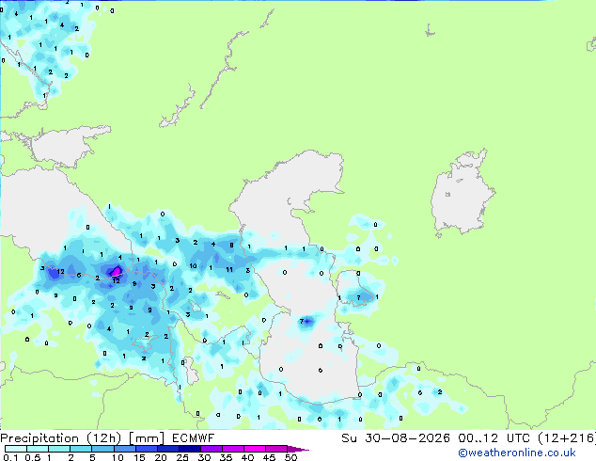This screenshot has height=461, width=596.
Task: Click the 50 legend scale label
Action: click(x=290, y=457)
